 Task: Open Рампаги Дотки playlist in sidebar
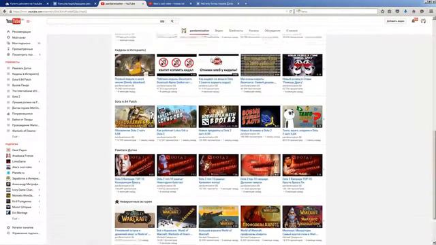coord(22,68)
